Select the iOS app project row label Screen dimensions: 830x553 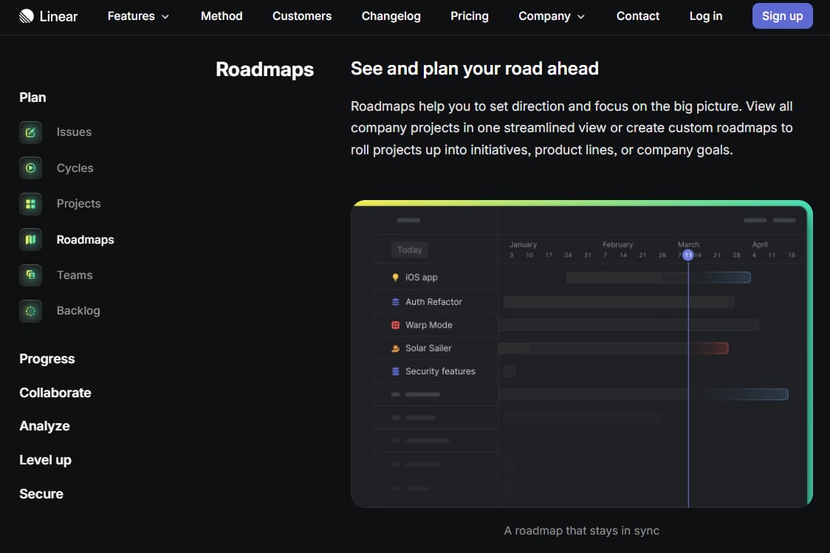422,278
